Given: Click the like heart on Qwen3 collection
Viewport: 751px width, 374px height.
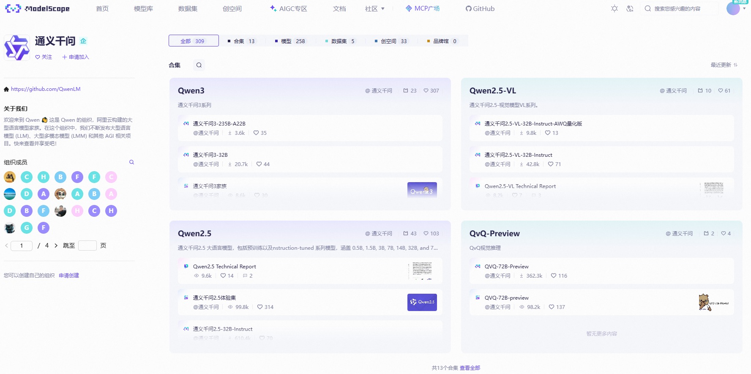Looking at the screenshot, I should tap(426, 90).
